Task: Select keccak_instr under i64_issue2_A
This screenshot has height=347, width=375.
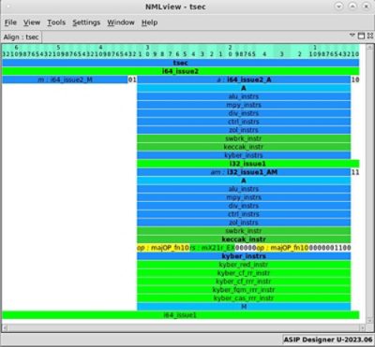Action: (x=244, y=147)
